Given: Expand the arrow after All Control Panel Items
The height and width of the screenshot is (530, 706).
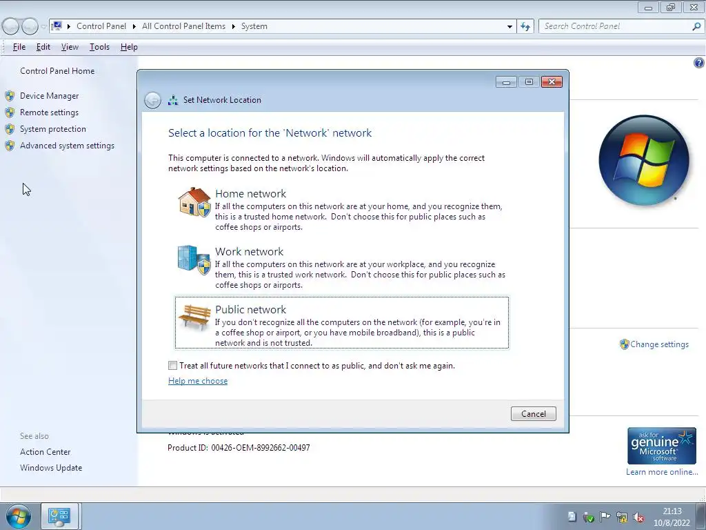Looking at the screenshot, I should (233, 27).
